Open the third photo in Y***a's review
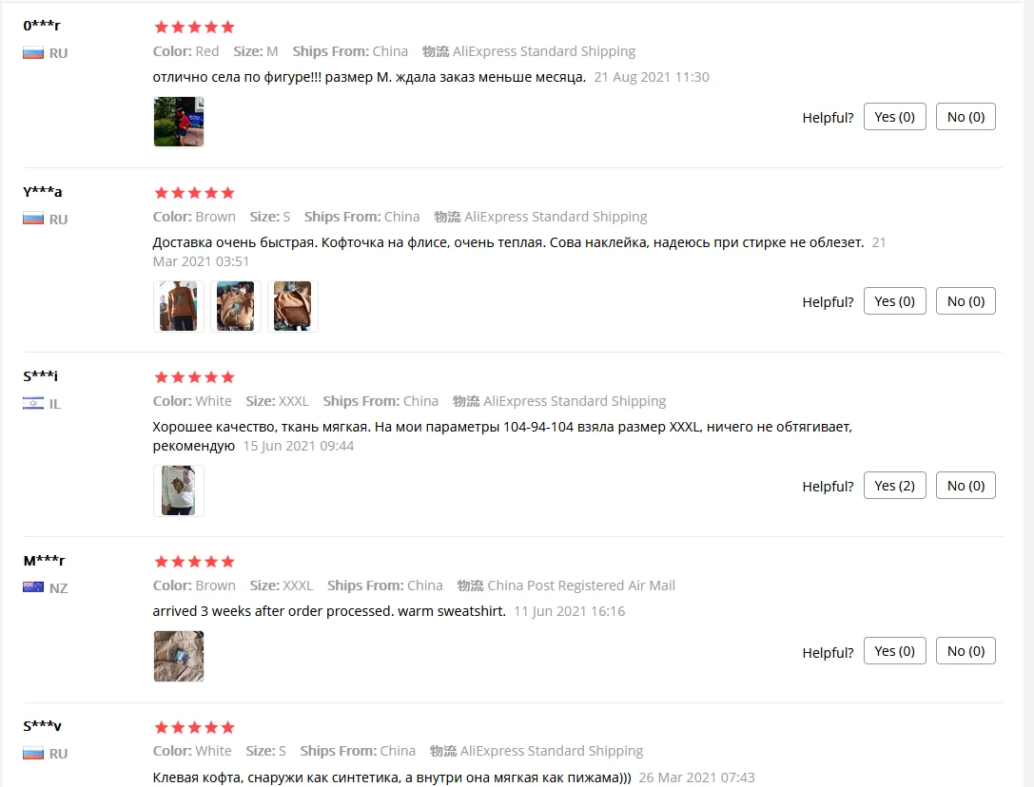Screen dimensions: 1034x787 coord(293,306)
